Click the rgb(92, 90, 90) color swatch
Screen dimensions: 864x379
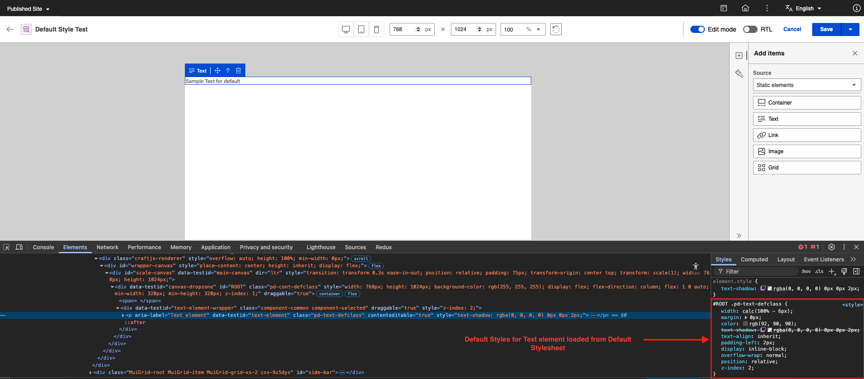click(745, 324)
